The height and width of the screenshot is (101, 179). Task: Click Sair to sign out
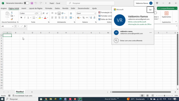tap(150, 10)
